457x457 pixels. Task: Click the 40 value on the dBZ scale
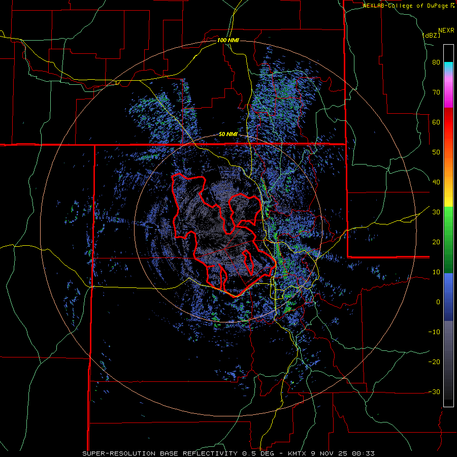[x=436, y=182]
